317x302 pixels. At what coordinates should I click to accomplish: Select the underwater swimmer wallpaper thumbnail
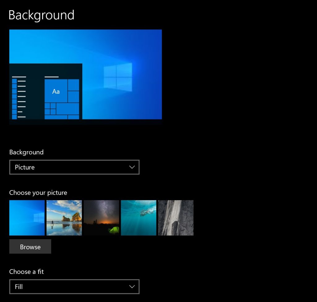coord(138,218)
